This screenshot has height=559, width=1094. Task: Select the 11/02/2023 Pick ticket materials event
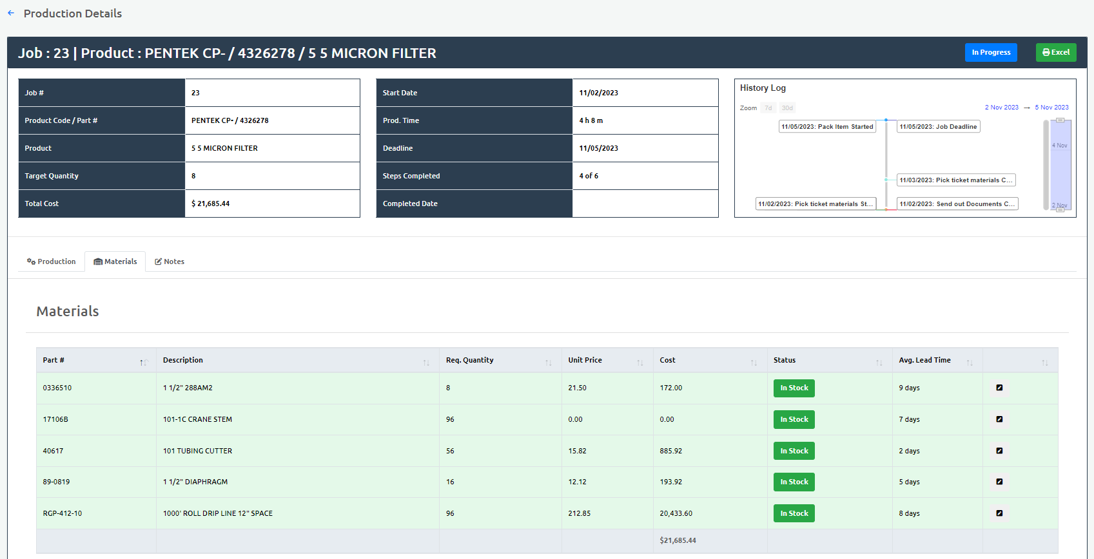coord(816,204)
